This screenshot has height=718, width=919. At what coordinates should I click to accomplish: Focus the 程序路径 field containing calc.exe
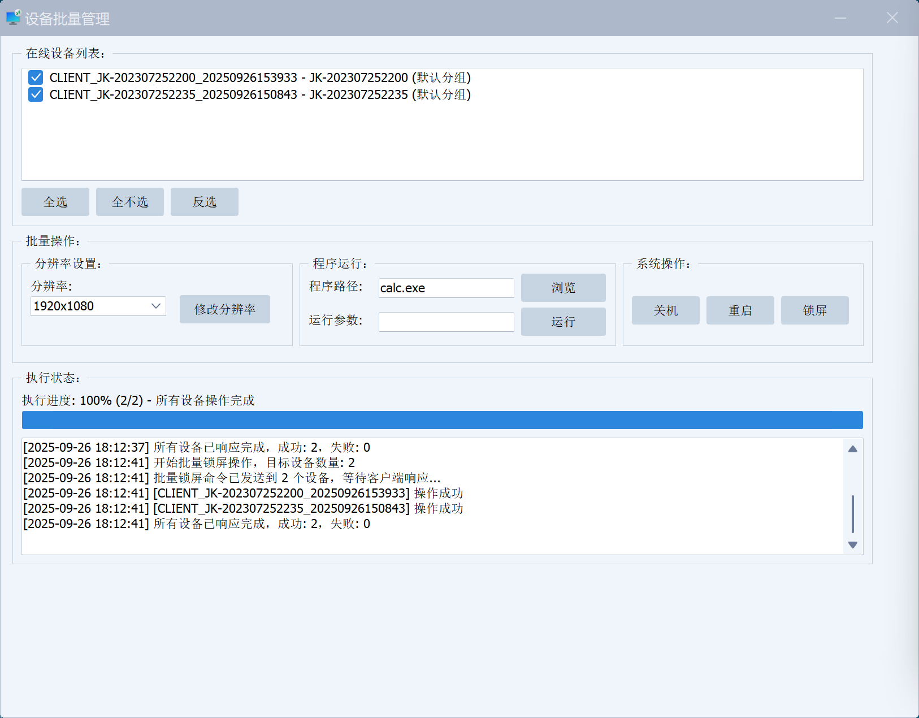tap(446, 288)
